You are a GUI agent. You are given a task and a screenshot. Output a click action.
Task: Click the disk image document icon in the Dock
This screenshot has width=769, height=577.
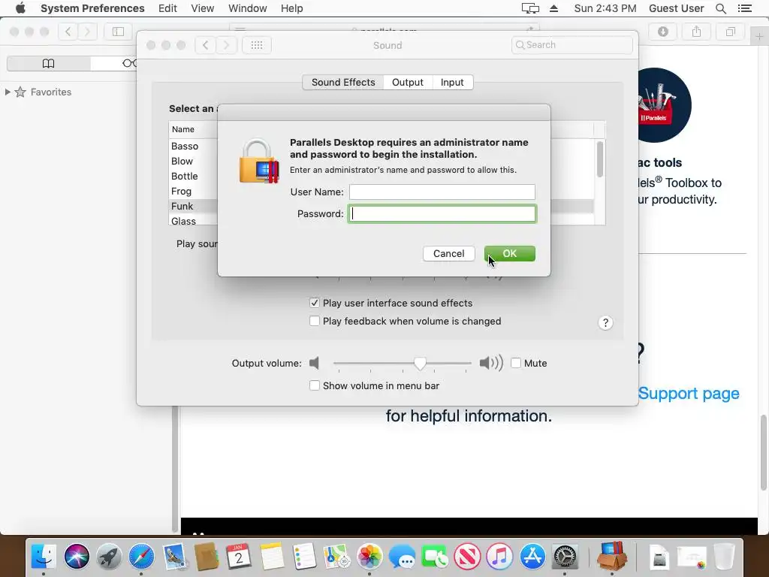click(659, 558)
